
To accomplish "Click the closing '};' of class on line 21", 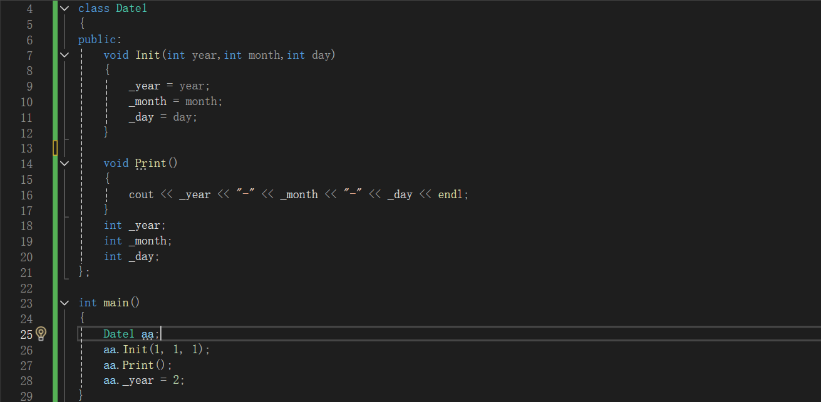I will coord(85,272).
